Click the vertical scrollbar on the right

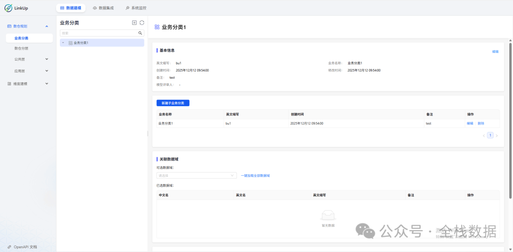click(x=511, y=118)
